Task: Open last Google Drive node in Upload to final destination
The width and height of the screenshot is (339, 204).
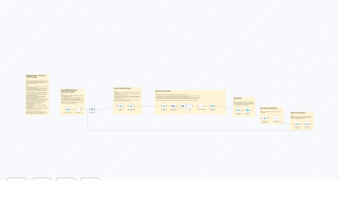Action: click(307, 124)
